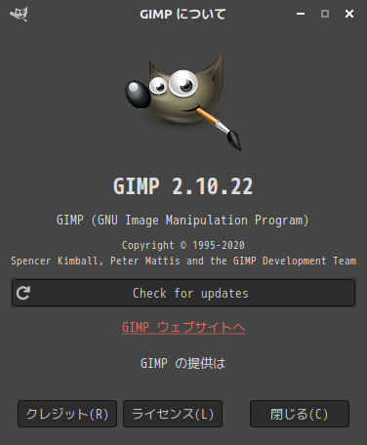
Task: Maximize the GIMP について window
Action: point(325,14)
